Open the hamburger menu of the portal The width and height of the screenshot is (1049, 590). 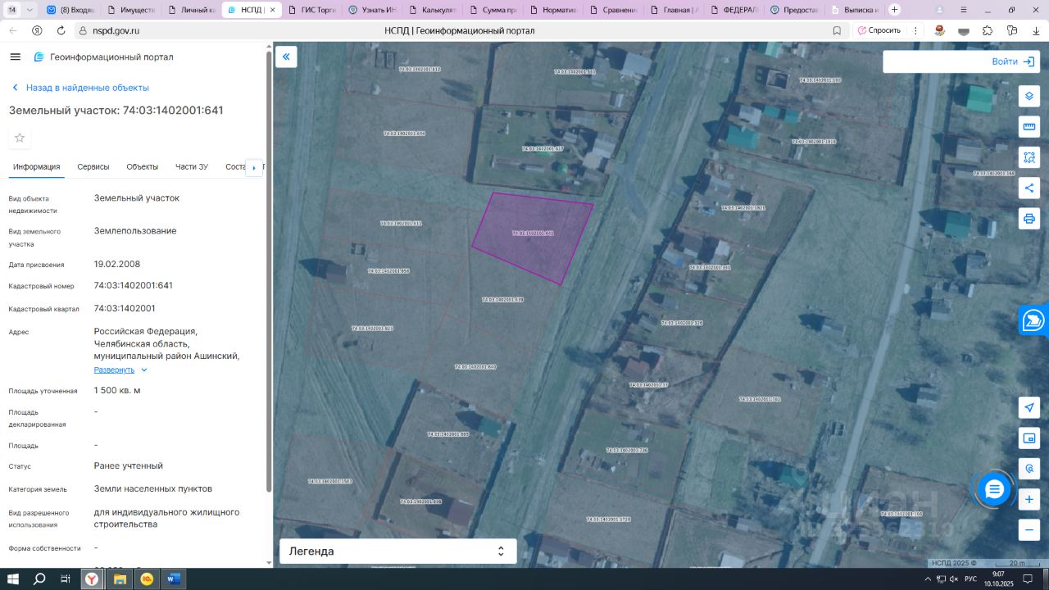(x=15, y=57)
